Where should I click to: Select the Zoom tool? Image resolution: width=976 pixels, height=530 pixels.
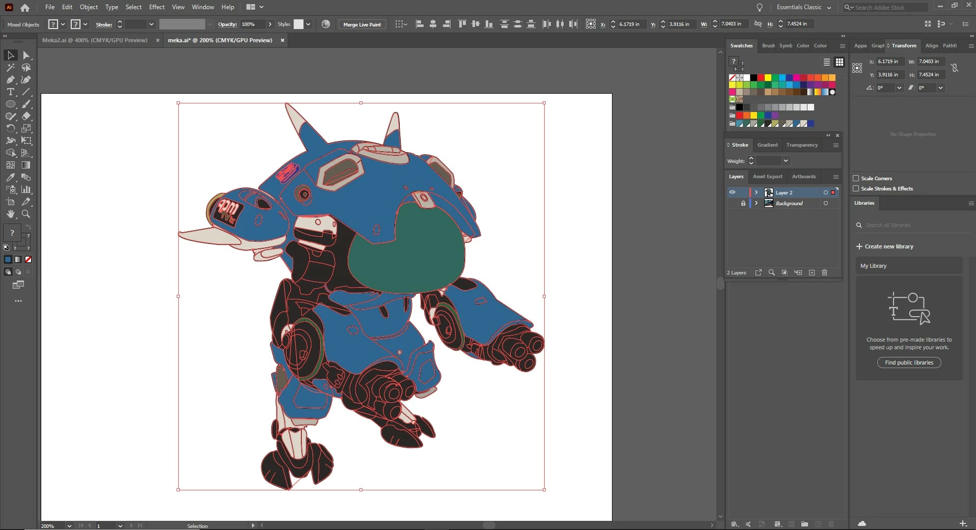click(26, 214)
